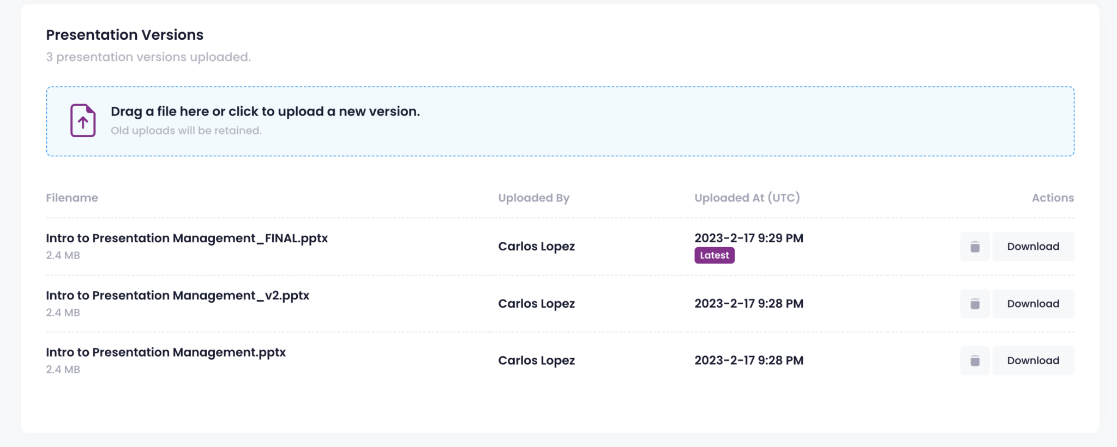
Task: Select Intro to Presentation Management_v2.pptx filename
Action: tap(177, 296)
